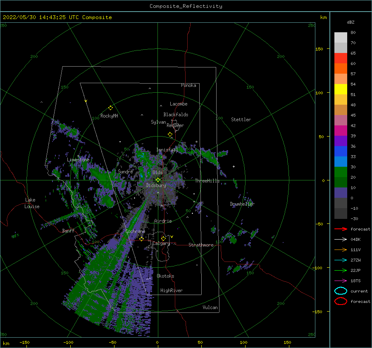Image resolution: width=372 pixels, height=348 pixels.
Task: Click the Blackfalds label
Action: [x=176, y=115]
